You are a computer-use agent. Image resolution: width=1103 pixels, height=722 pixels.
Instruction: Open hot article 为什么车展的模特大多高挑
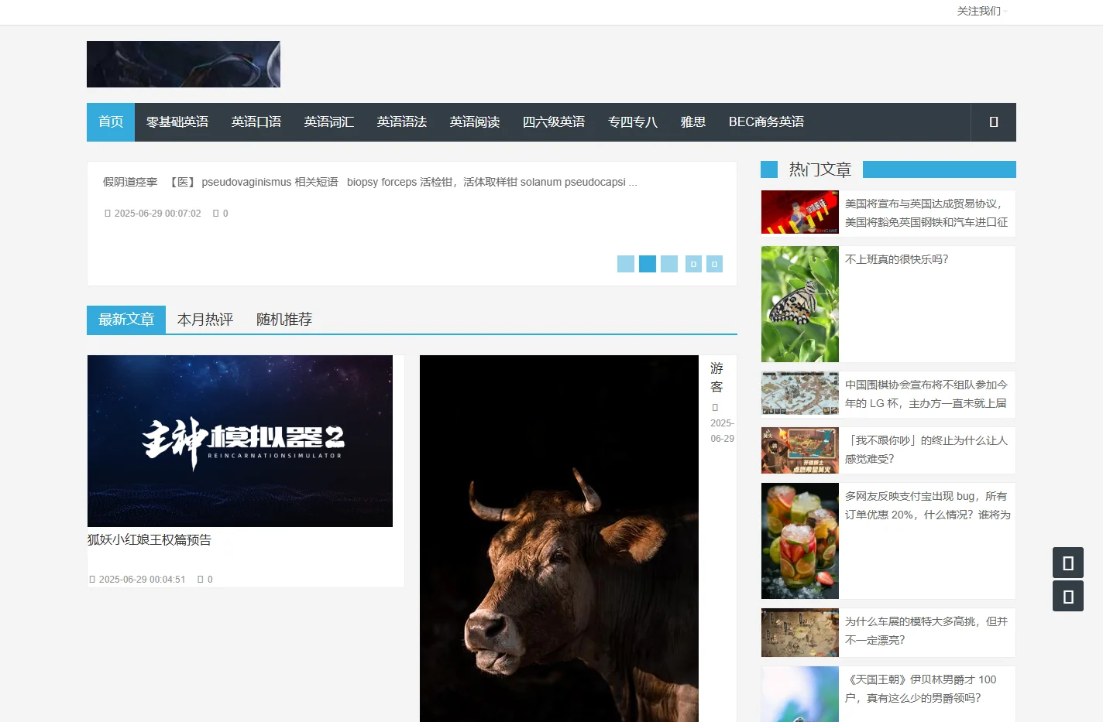[x=926, y=631]
